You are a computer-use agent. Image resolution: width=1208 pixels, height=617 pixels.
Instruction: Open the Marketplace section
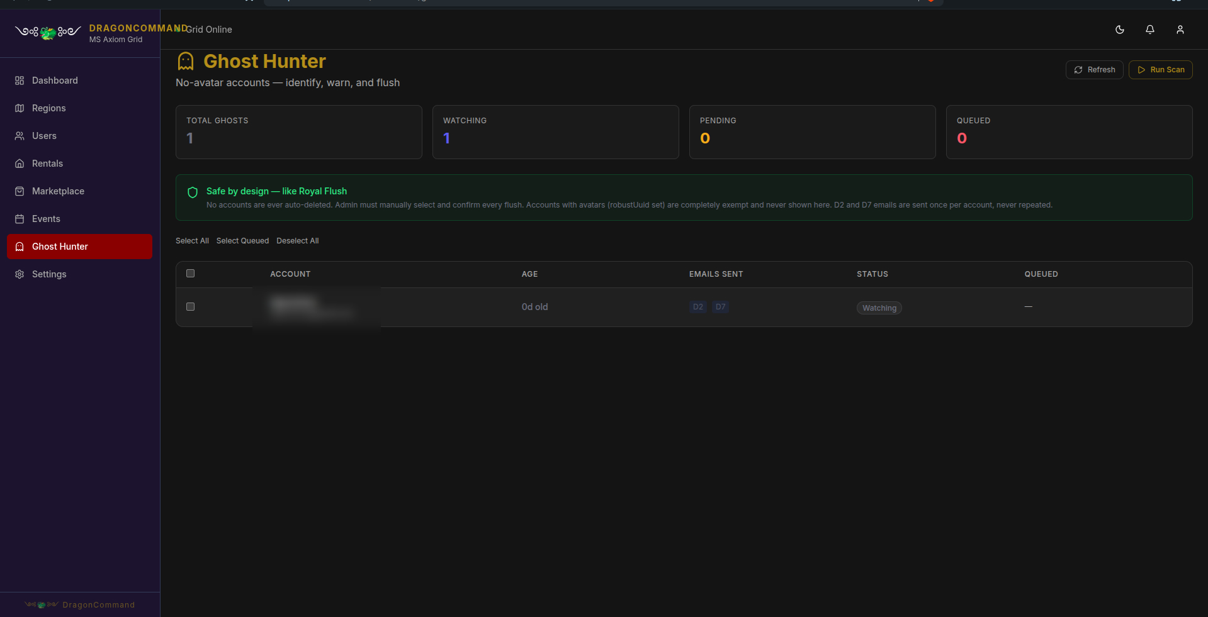(x=79, y=191)
